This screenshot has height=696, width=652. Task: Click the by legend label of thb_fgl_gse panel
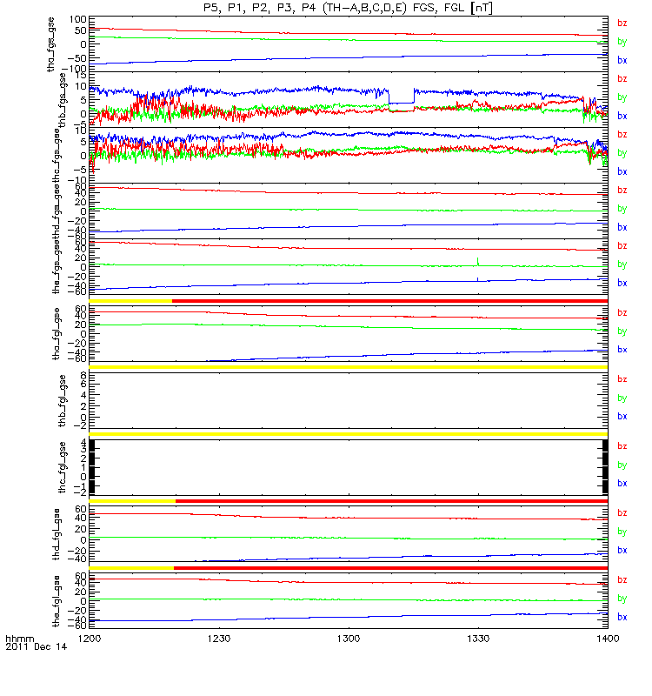click(622, 398)
